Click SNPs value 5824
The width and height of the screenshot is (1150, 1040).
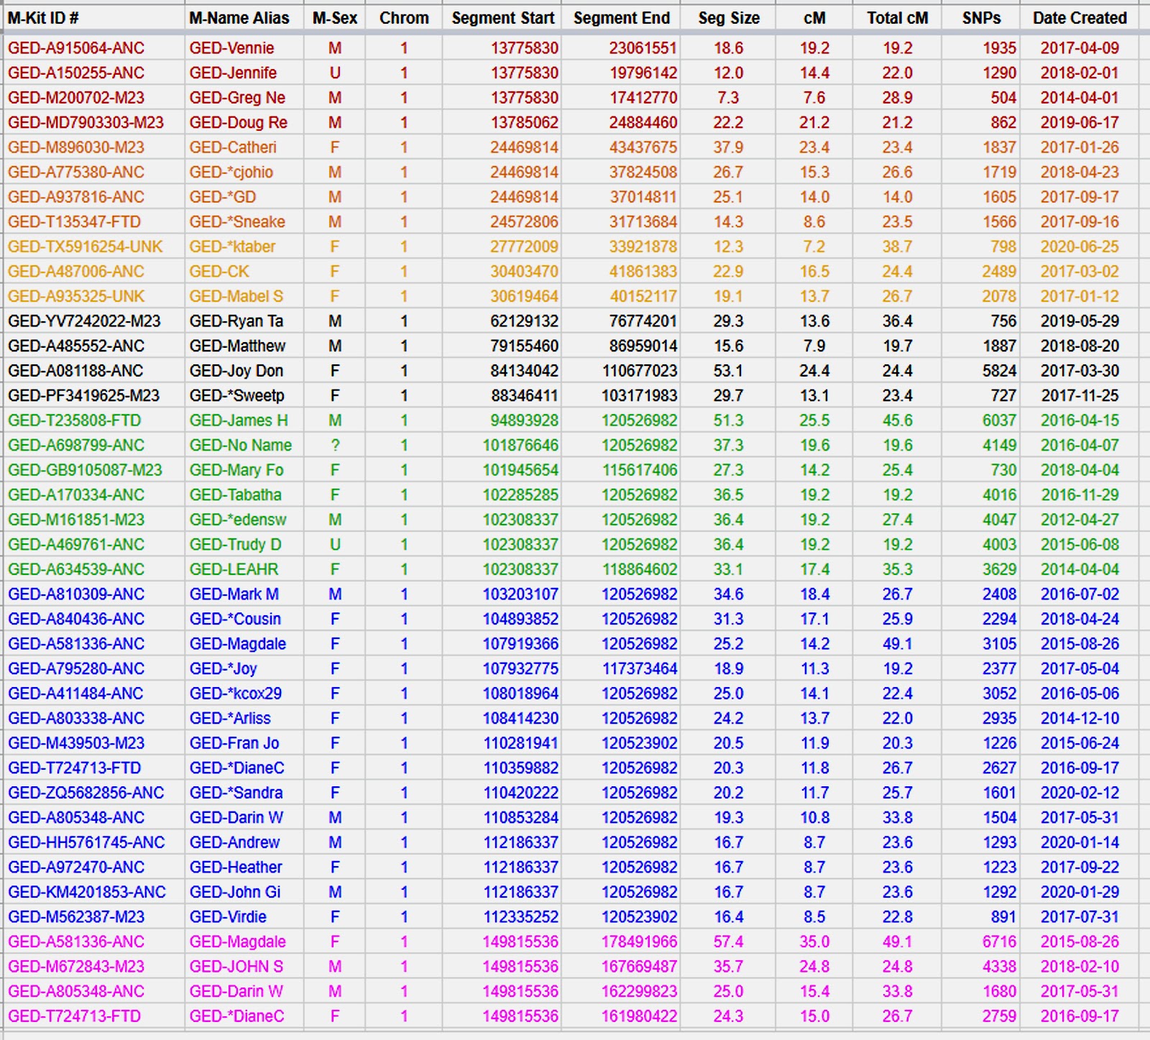(x=1000, y=371)
